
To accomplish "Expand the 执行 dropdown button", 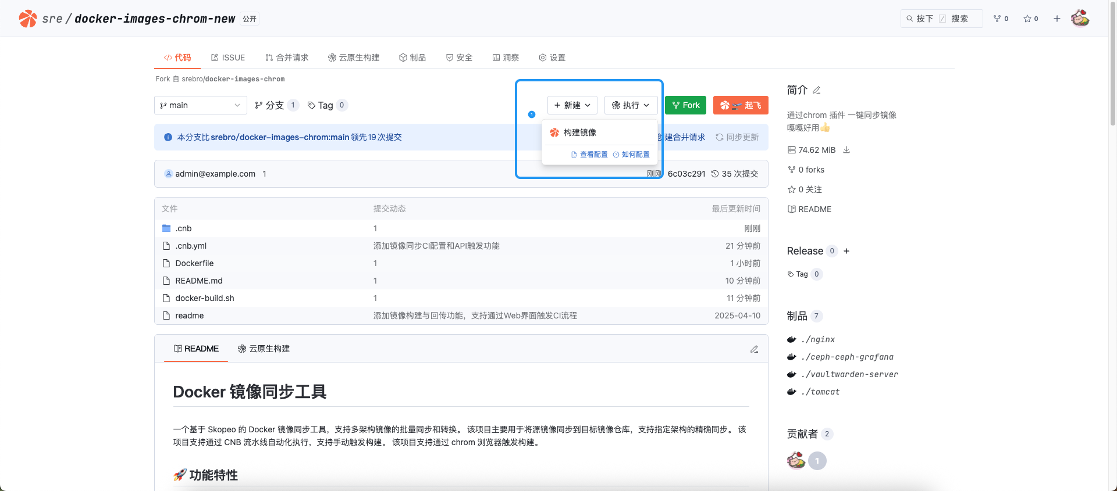I will pyautogui.click(x=631, y=105).
